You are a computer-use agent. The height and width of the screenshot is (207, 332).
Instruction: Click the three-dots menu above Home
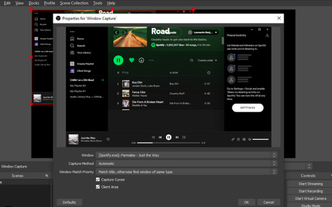[x=72, y=32]
